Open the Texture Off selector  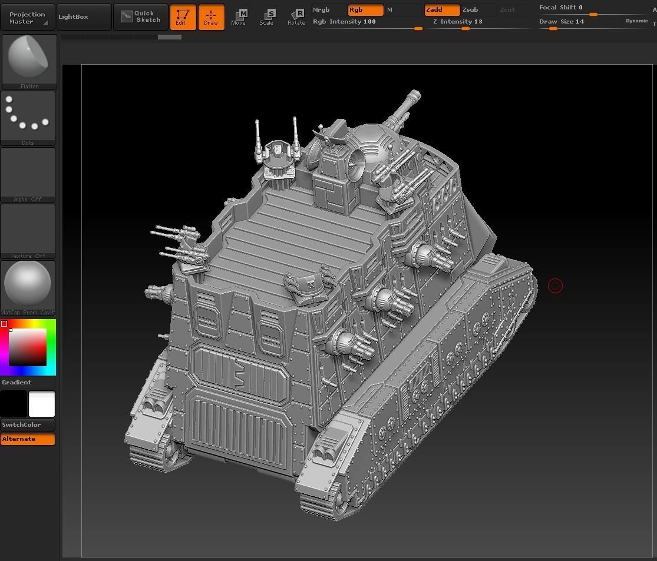[28, 231]
